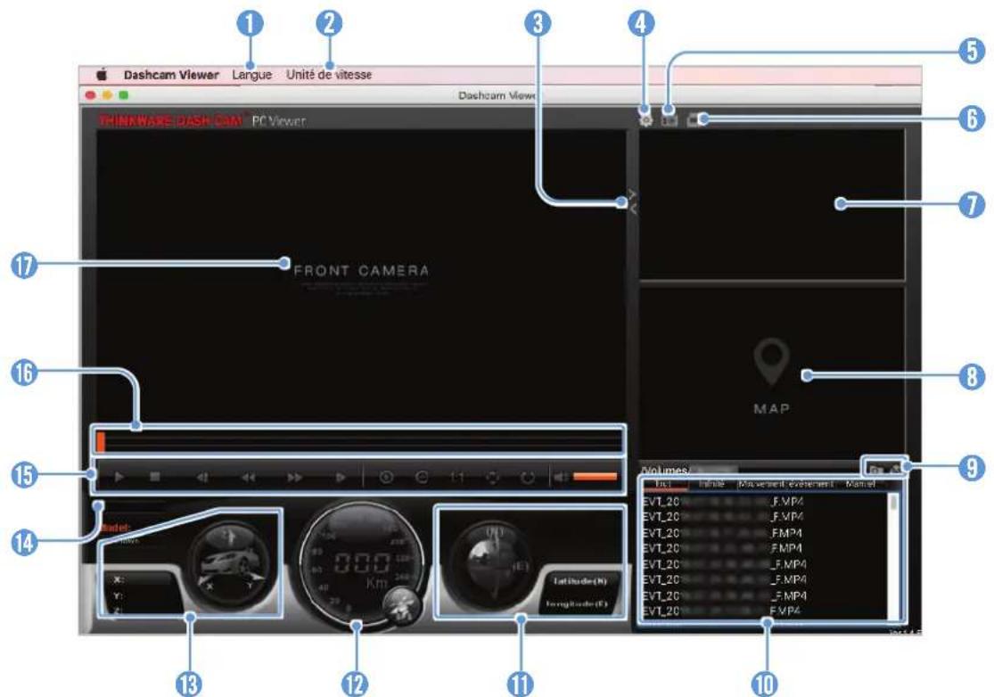Click the orange timeline position marker
This screenshot has height=697, width=994.
click(x=101, y=442)
